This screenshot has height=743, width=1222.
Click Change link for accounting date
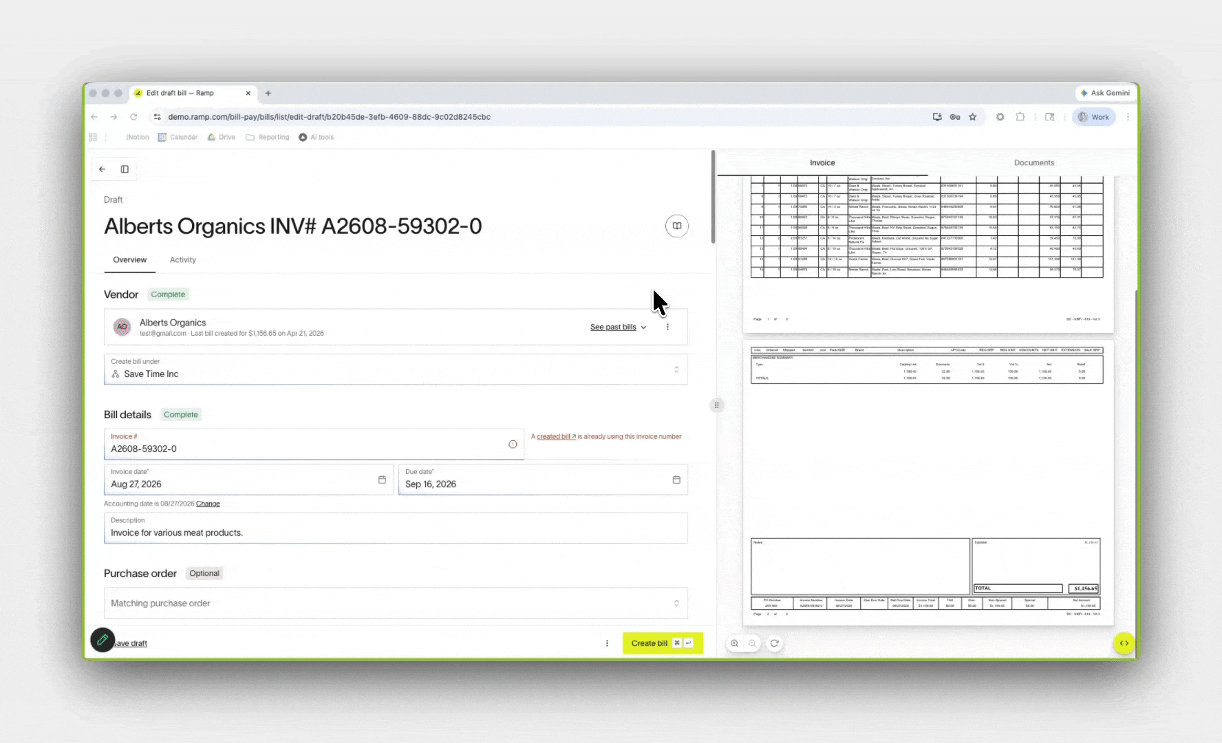pos(208,504)
